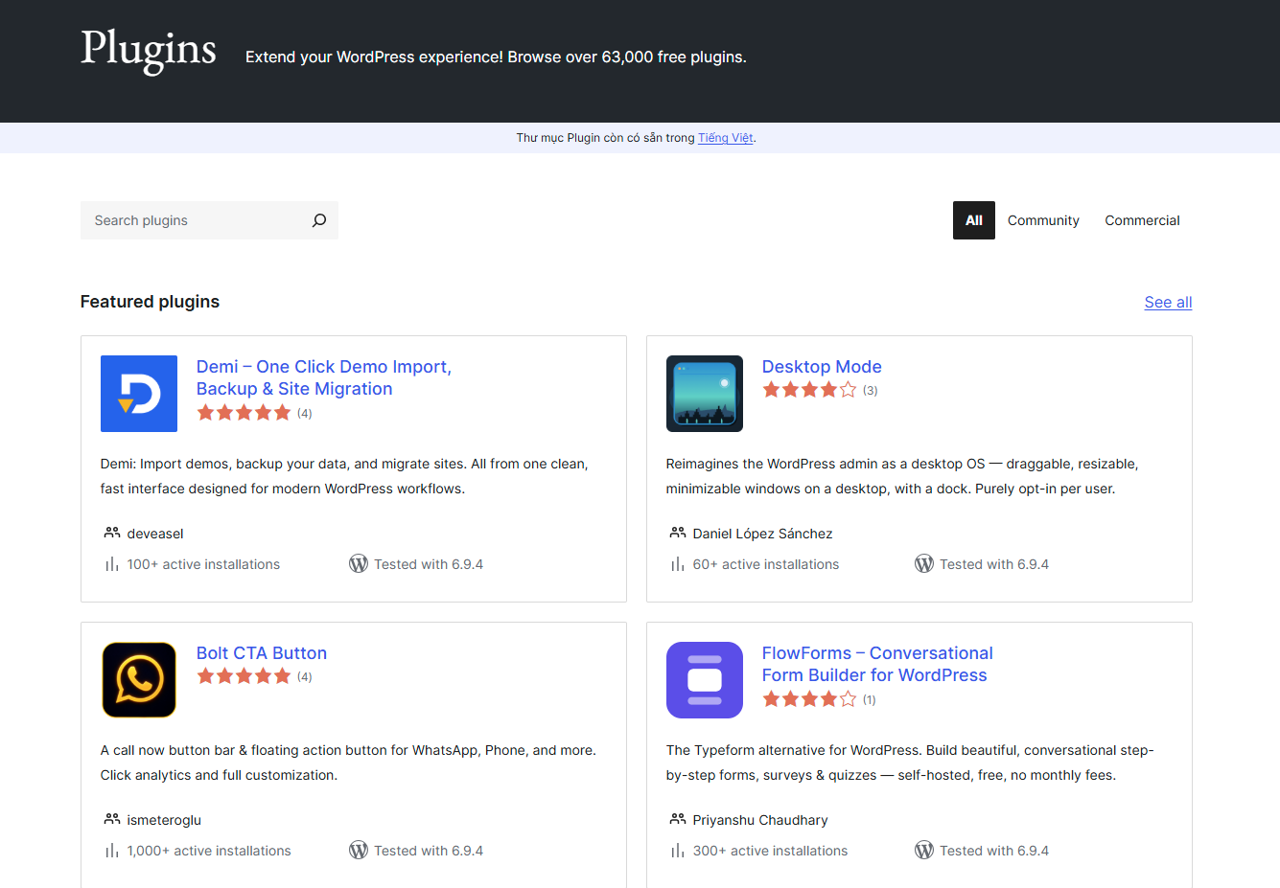1280x888 pixels.
Task: Switch to the Community filter
Action: pos(1043,220)
